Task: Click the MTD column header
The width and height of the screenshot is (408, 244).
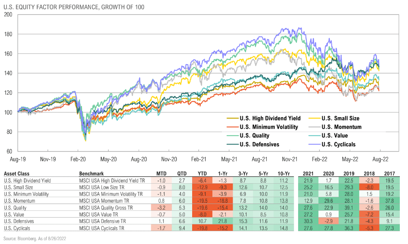Action: click(161, 174)
